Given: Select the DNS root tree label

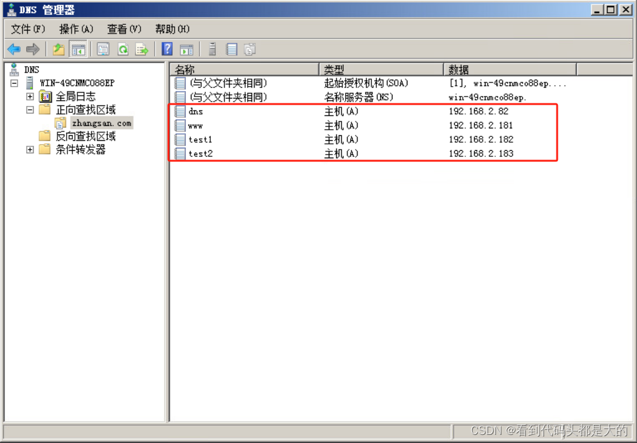Looking at the screenshot, I should (x=32, y=70).
